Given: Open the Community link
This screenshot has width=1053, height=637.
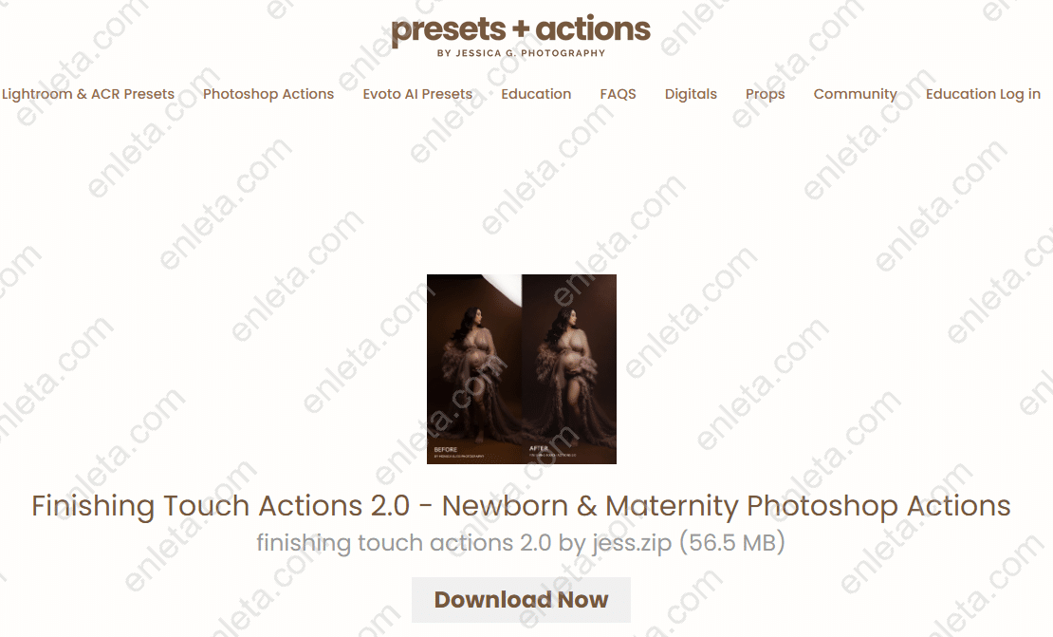Looking at the screenshot, I should pos(855,94).
